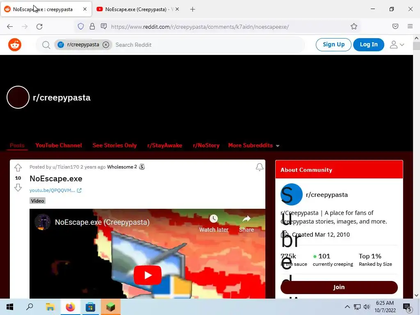Open the user account dropdown menu
The image size is (420, 315).
click(397, 45)
